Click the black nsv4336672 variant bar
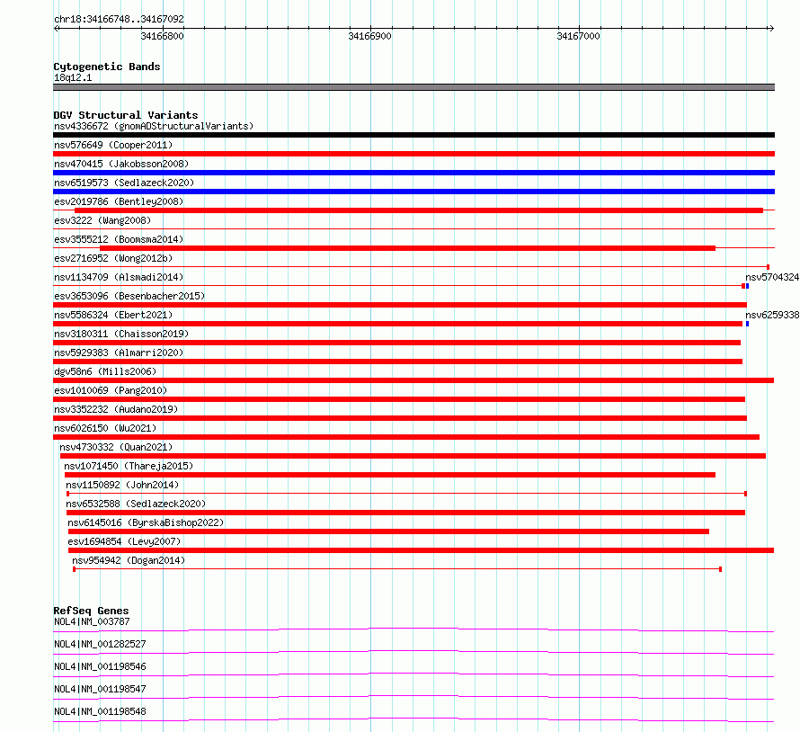The image size is (800, 732). point(413,135)
